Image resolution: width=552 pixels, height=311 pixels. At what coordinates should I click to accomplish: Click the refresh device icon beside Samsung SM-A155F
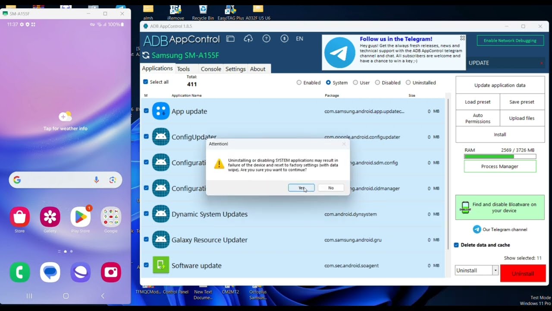146,55
